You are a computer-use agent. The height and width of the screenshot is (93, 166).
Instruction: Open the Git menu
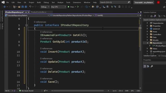pyautogui.click(x=25, y=2)
